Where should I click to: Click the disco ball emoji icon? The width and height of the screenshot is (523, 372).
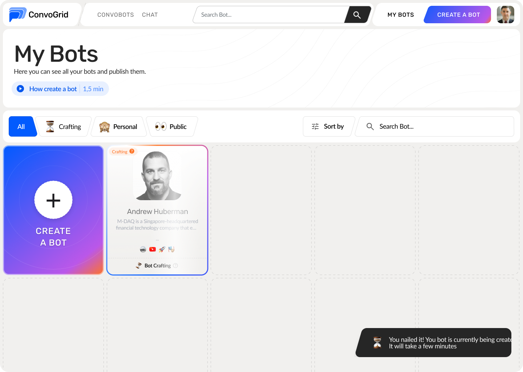(143, 249)
